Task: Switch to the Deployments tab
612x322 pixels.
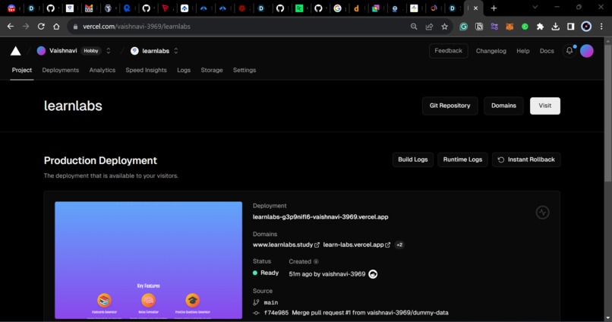Action: point(61,71)
